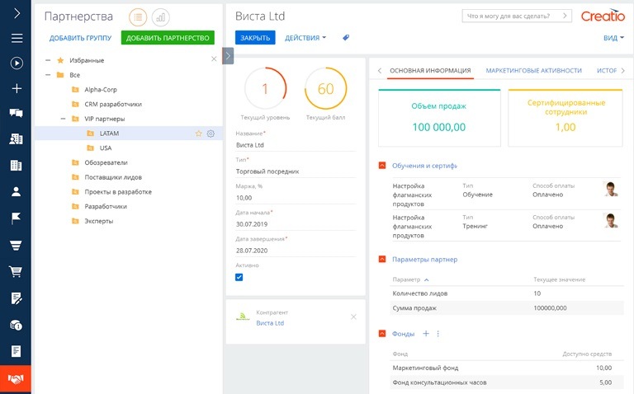Screen dimensions: 634x394
Task: Click the Текущий балл 60 dial
Action: point(325,88)
